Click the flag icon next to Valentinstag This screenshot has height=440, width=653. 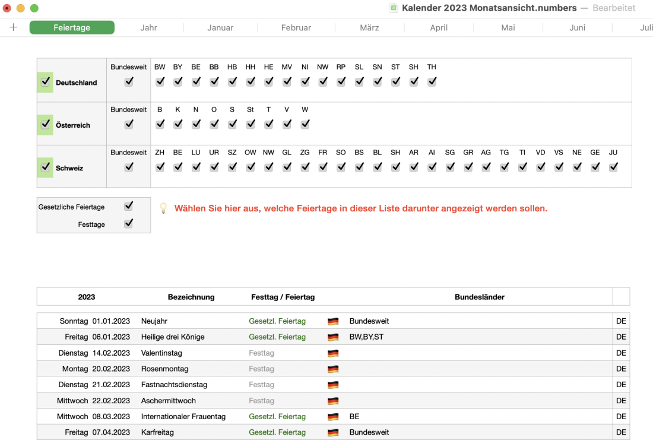(x=333, y=353)
